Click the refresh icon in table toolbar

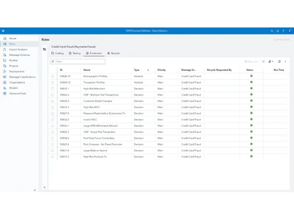[279, 62]
